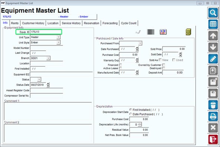This screenshot has height=147, width=220.
Task: Click the gray X cancel icon
Action: tap(213, 128)
